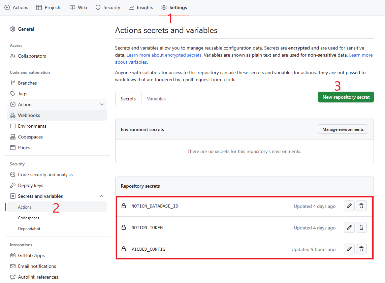Click the codescan icon beside Code security

tap(13, 175)
